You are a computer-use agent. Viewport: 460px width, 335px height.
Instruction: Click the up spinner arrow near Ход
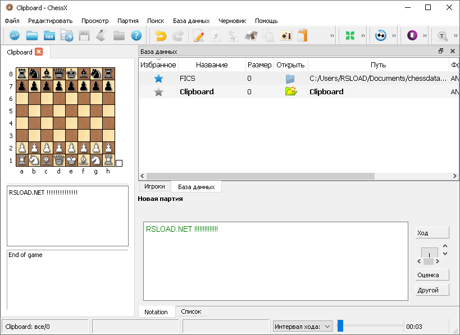point(445,245)
